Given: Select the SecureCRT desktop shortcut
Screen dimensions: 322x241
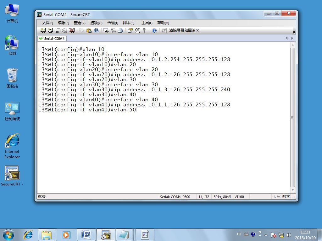Looking at the screenshot, I should [12, 176].
